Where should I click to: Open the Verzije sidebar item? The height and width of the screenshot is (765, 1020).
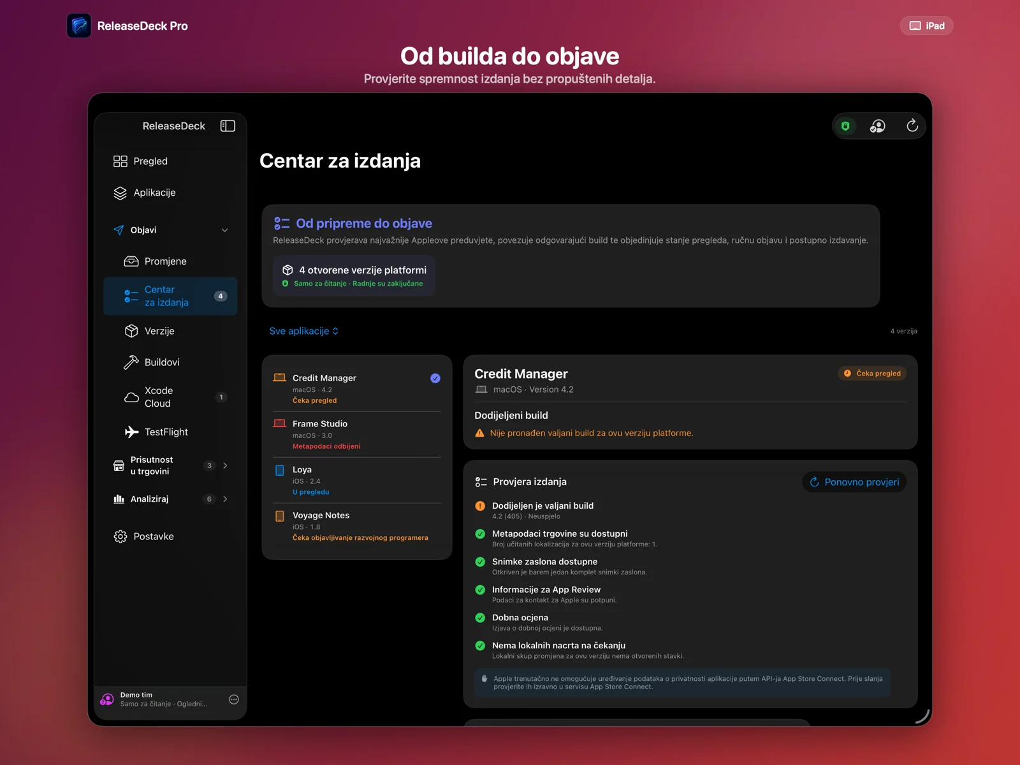(x=170, y=331)
